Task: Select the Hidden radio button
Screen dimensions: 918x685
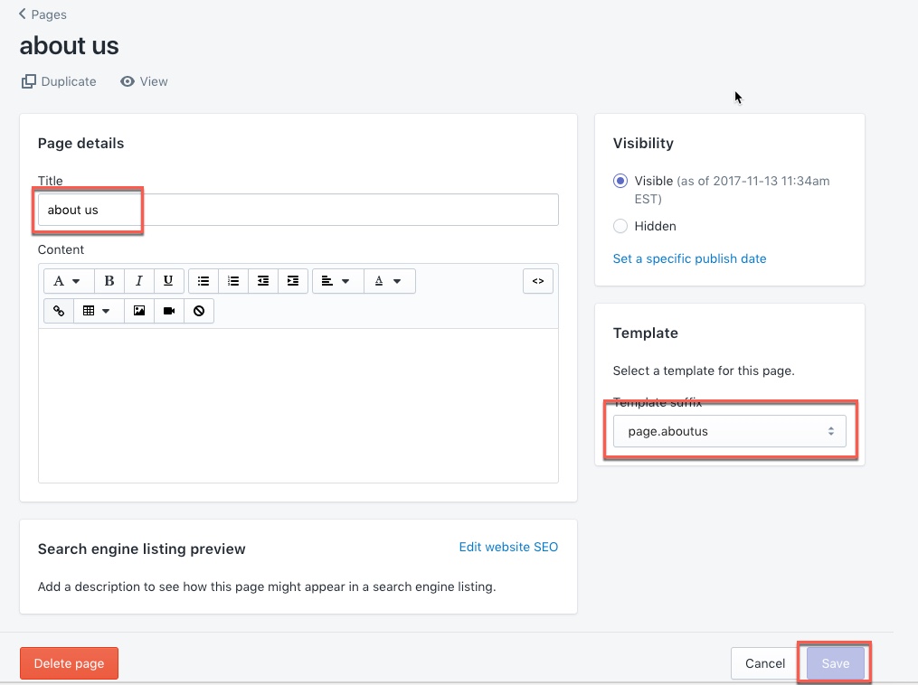Action: (x=620, y=226)
